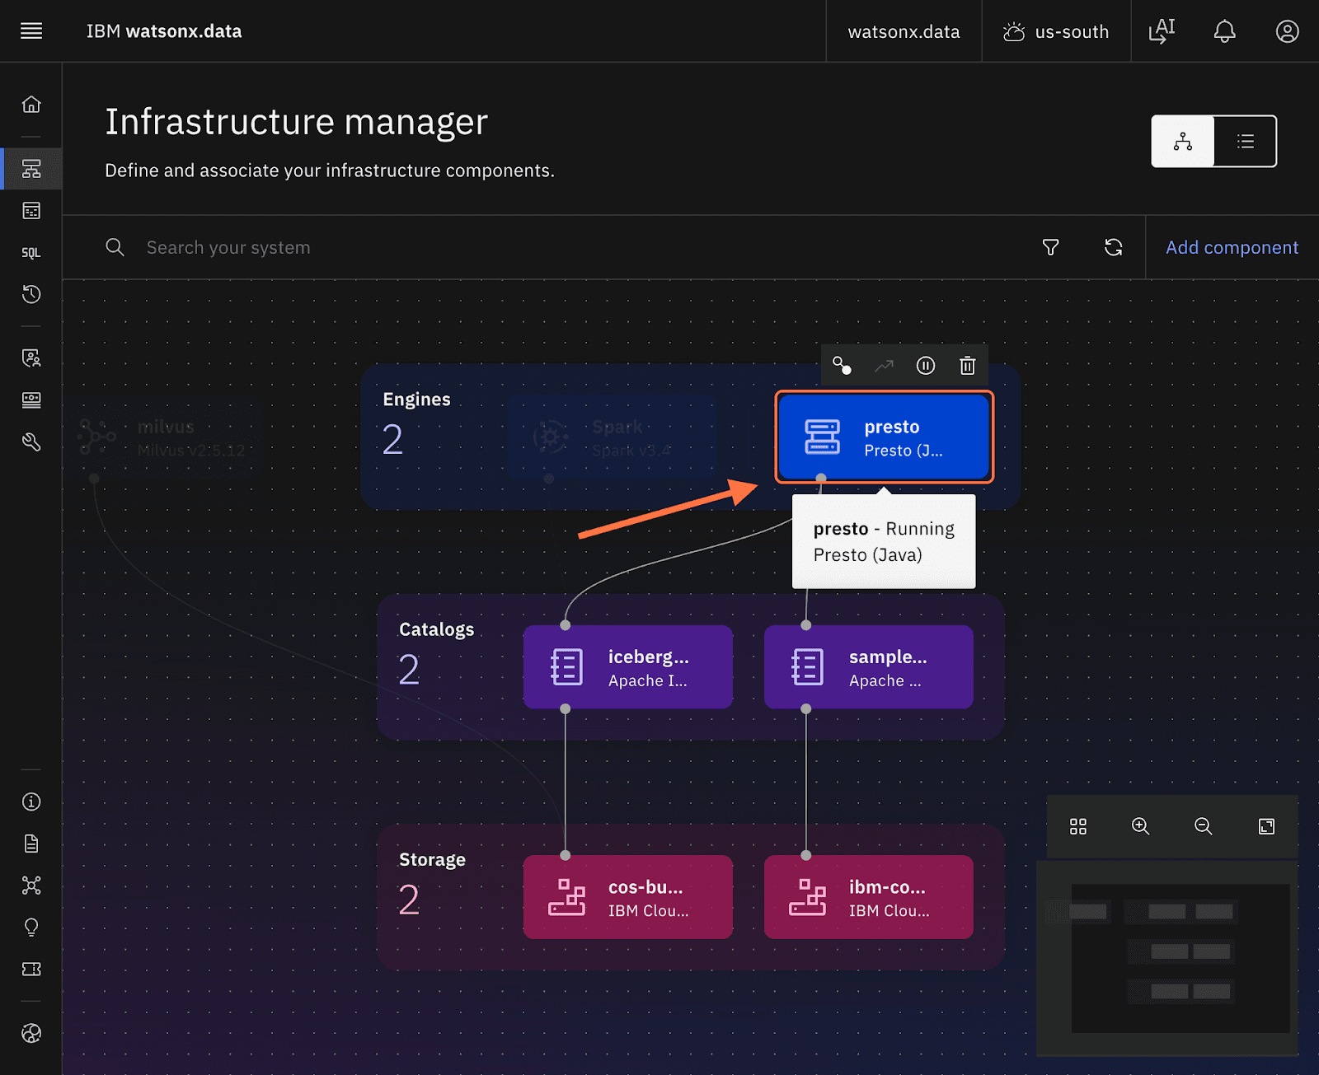Viewport: 1319px width, 1075px height.
Task: Zoom out of the canvas
Action: tap(1203, 826)
